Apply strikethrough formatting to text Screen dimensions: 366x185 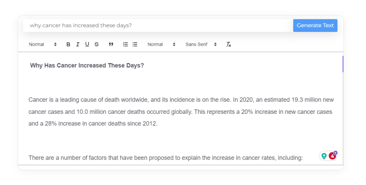[97, 44]
